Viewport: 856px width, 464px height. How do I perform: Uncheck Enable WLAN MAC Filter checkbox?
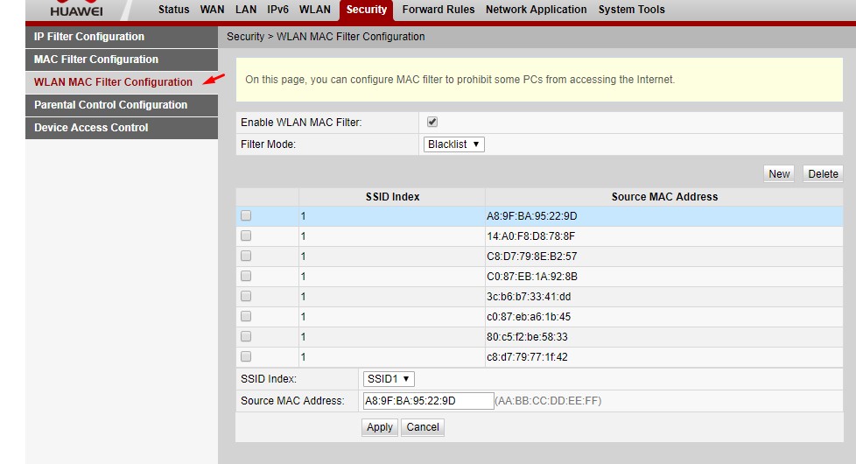(432, 122)
